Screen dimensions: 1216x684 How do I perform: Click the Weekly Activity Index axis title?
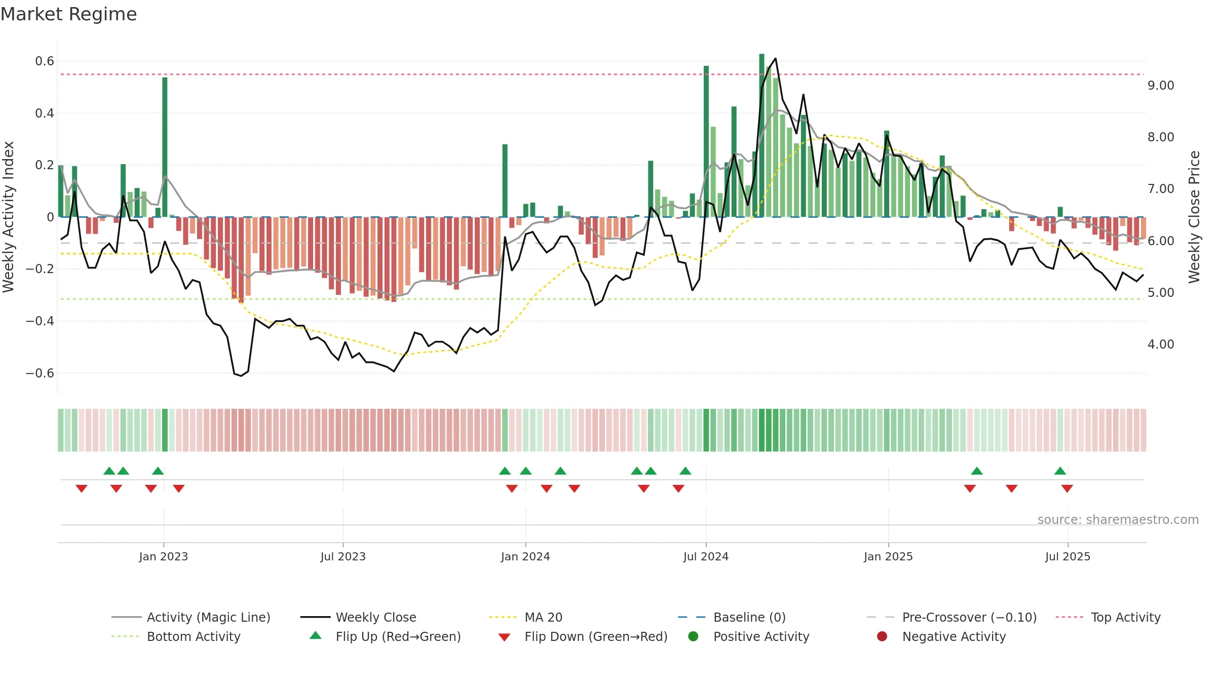tap(8, 217)
